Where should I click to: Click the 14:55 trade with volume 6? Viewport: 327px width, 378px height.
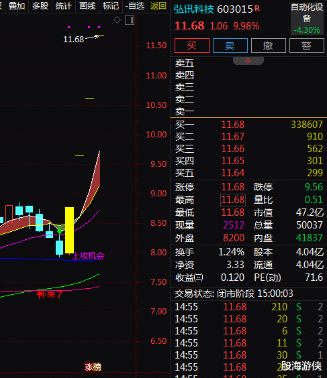(248, 331)
